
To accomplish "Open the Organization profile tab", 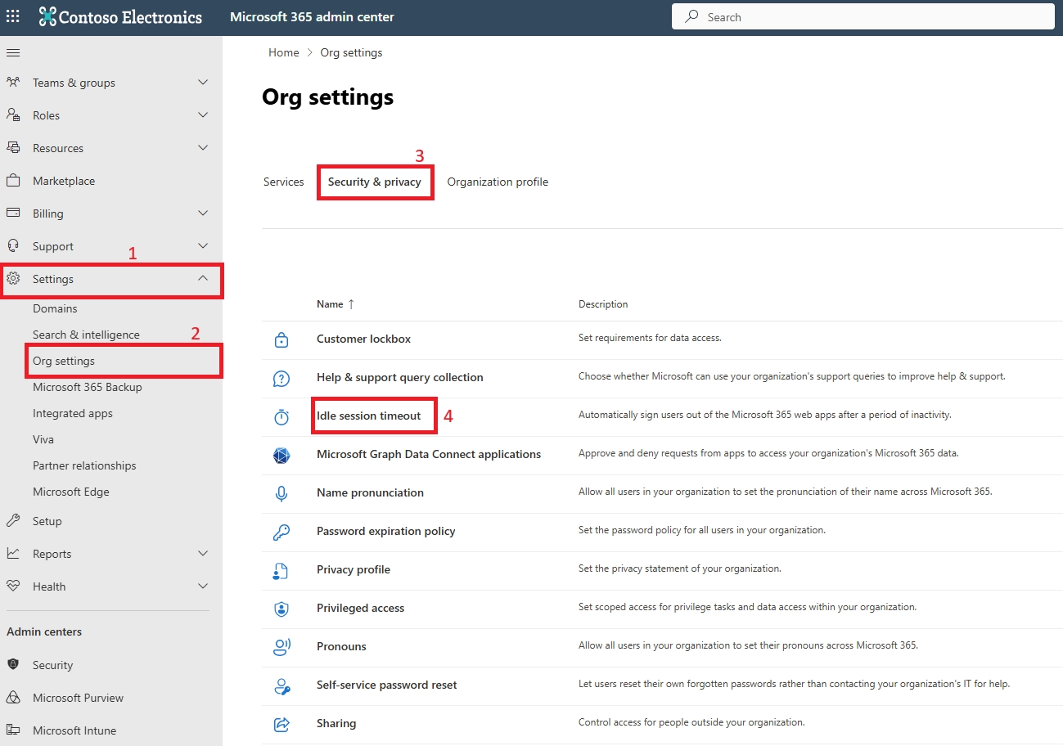I will click(498, 182).
